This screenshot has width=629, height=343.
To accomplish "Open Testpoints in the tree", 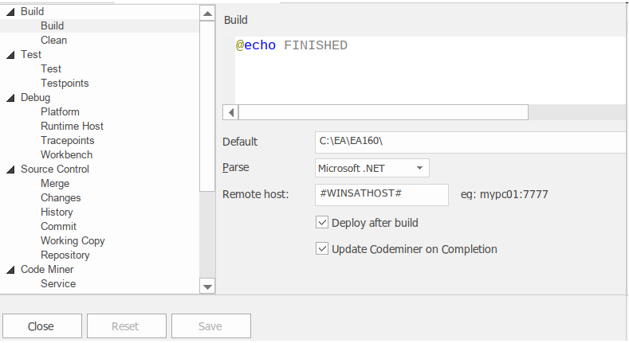I will coord(65,84).
